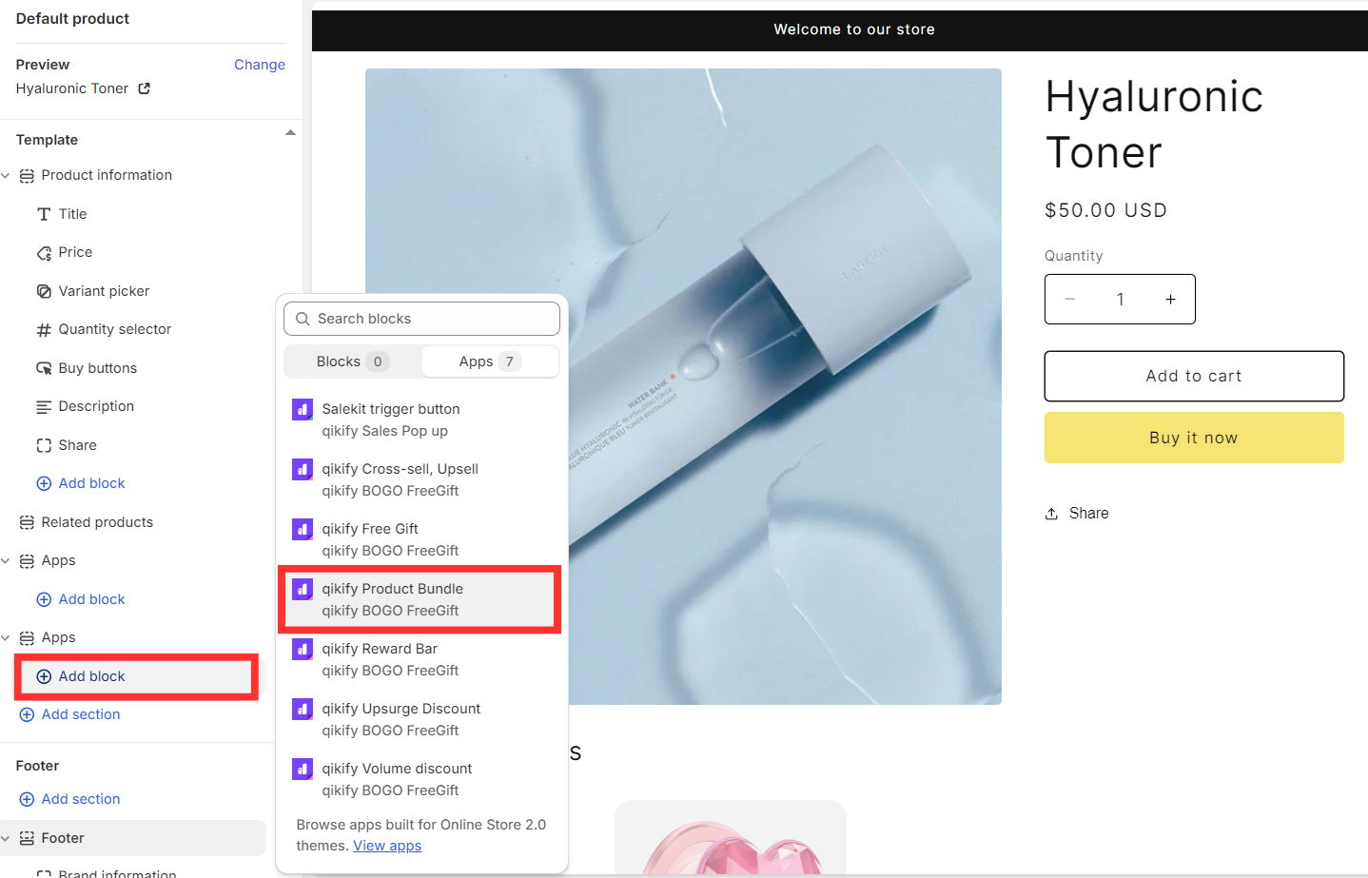Decrease quantity with the minus button

[x=1069, y=299]
